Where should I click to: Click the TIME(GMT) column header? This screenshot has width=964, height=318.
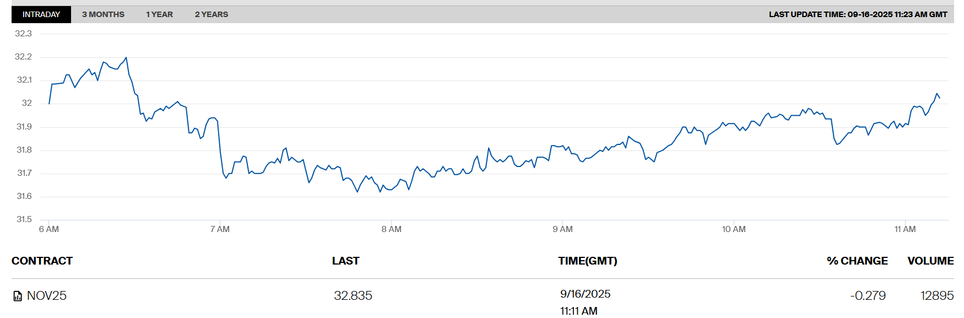[x=587, y=261]
